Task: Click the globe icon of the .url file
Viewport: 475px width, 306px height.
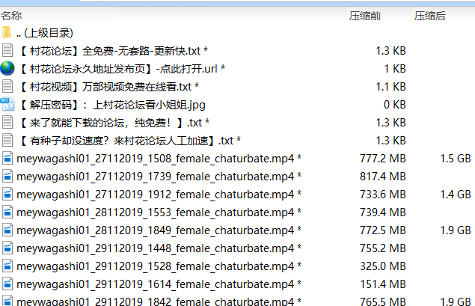Action: point(7,68)
